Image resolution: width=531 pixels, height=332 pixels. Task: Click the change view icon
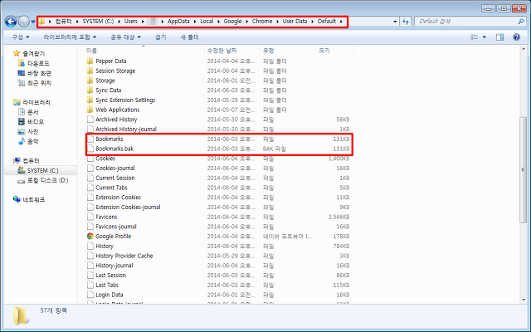[474, 37]
